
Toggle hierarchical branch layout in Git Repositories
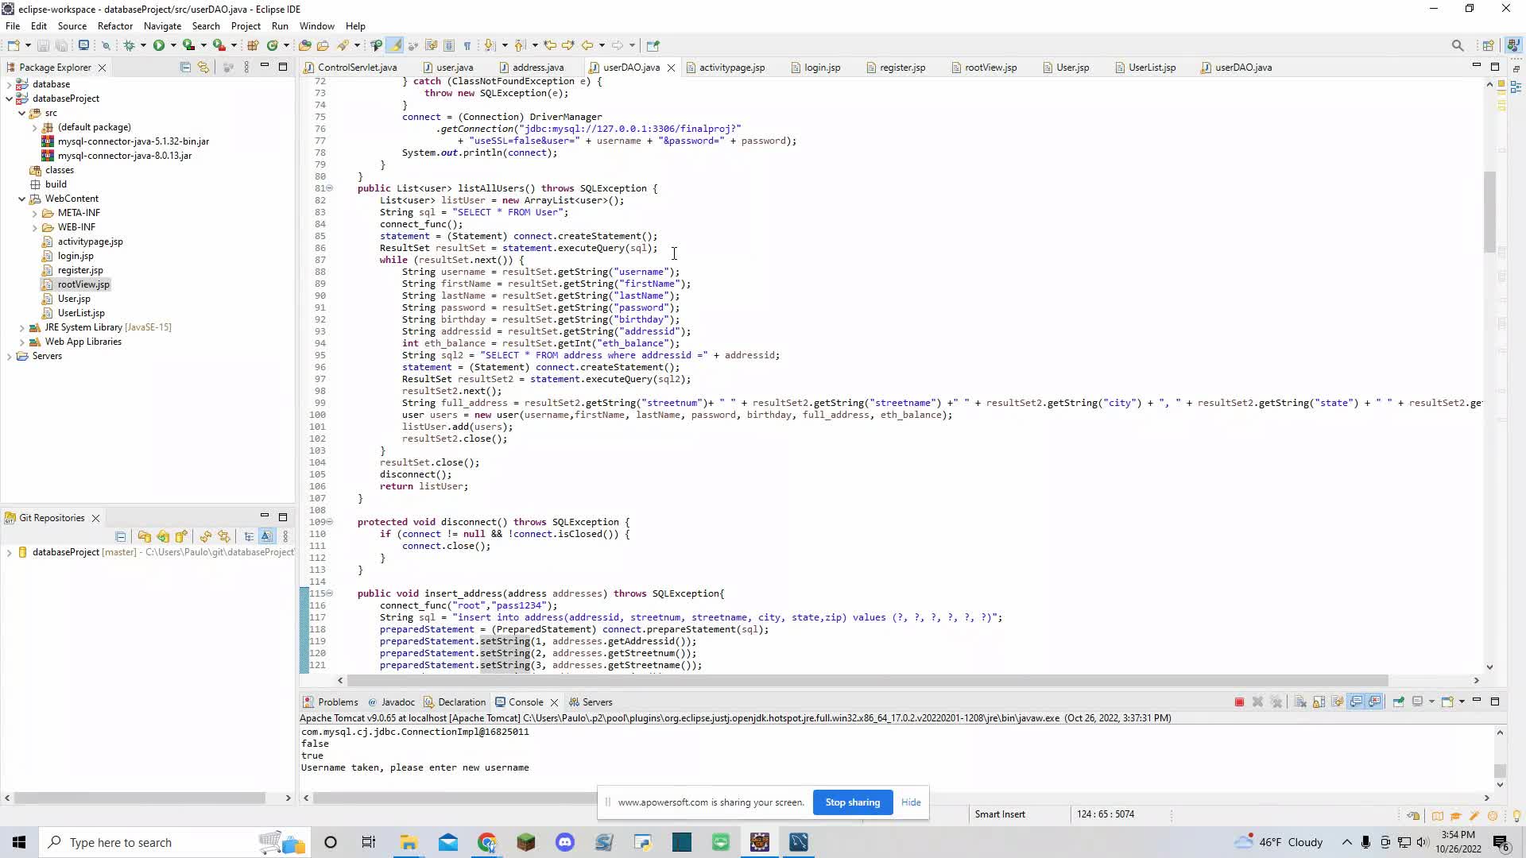[249, 536]
